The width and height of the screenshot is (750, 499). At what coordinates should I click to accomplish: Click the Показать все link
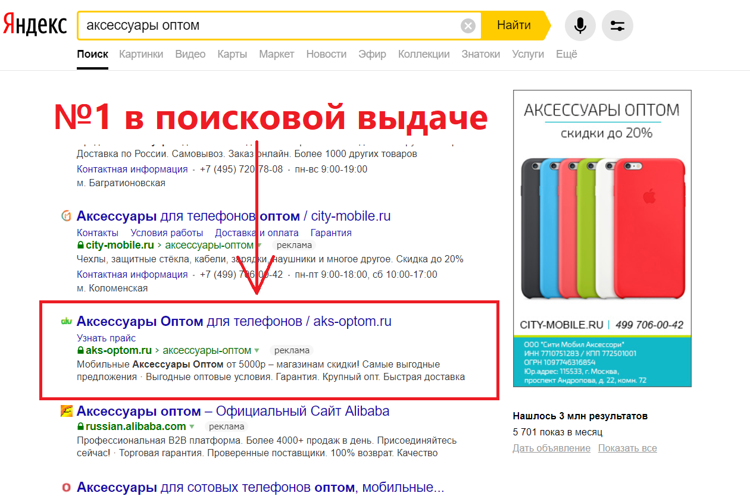[627, 448]
